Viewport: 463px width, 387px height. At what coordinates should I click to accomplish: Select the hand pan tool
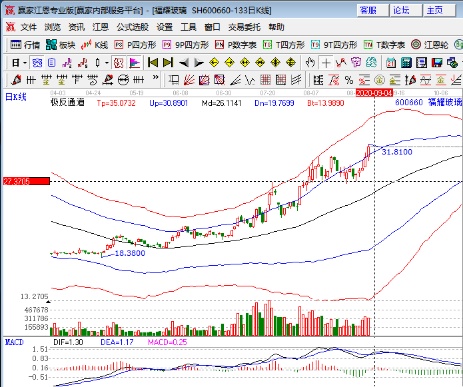click(310, 63)
